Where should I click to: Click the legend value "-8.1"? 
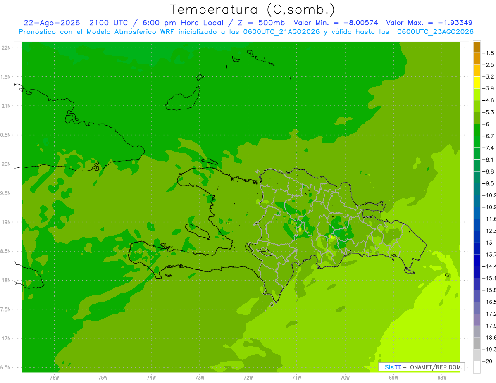(488, 159)
